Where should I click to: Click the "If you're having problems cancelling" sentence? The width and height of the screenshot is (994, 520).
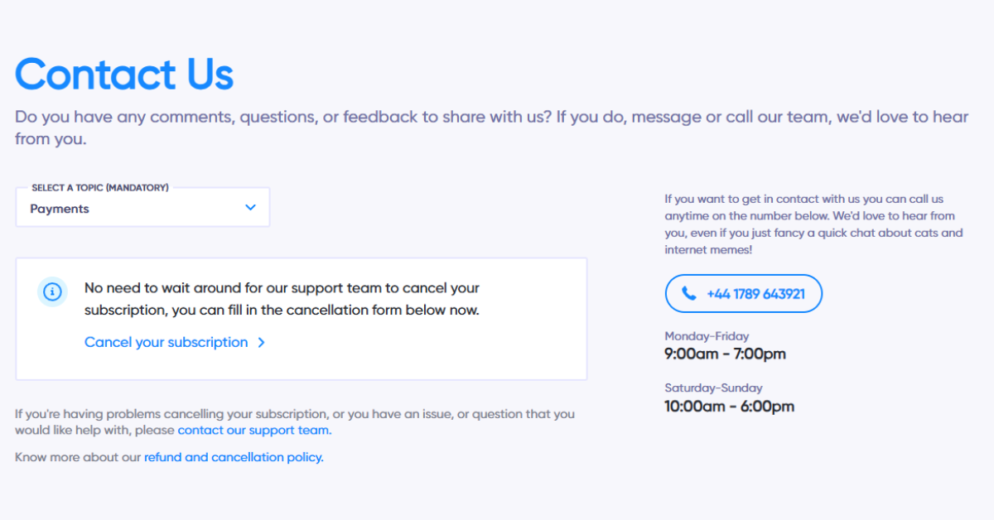coord(294,414)
